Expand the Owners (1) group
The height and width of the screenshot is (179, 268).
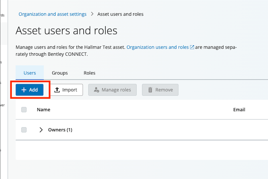(41, 130)
